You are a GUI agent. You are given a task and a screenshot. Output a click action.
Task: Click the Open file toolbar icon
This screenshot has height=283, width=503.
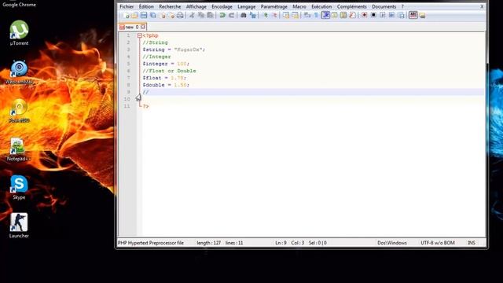134,15
